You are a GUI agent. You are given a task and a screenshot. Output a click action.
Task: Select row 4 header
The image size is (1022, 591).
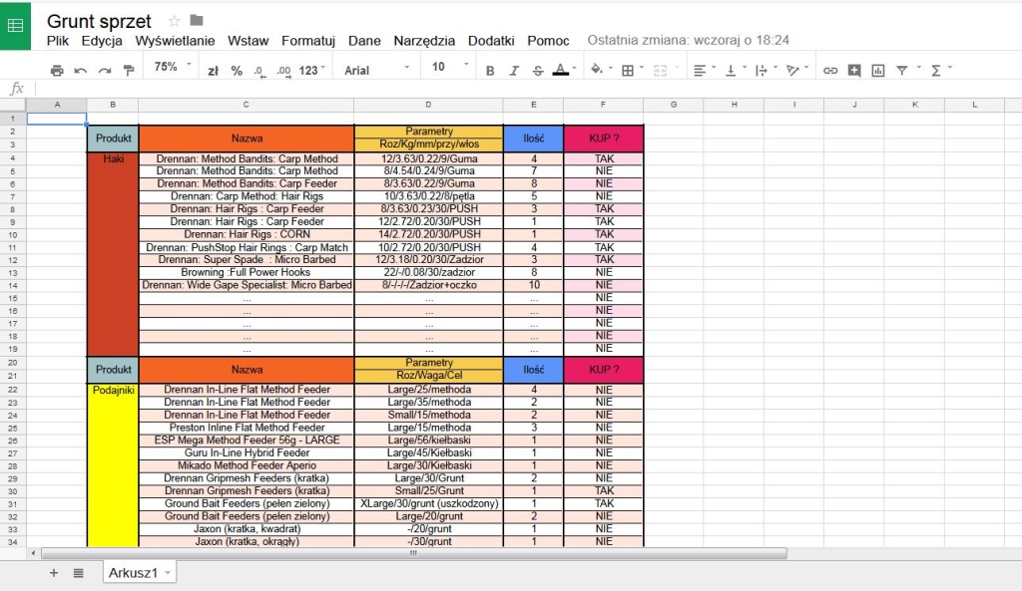click(x=13, y=158)
